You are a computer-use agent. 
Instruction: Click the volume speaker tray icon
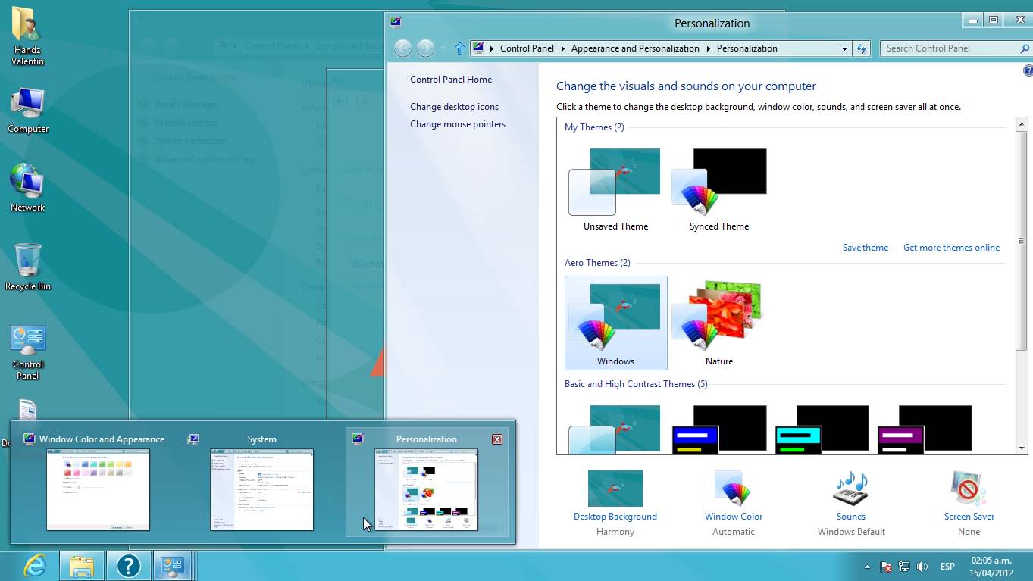coord(922,567)
